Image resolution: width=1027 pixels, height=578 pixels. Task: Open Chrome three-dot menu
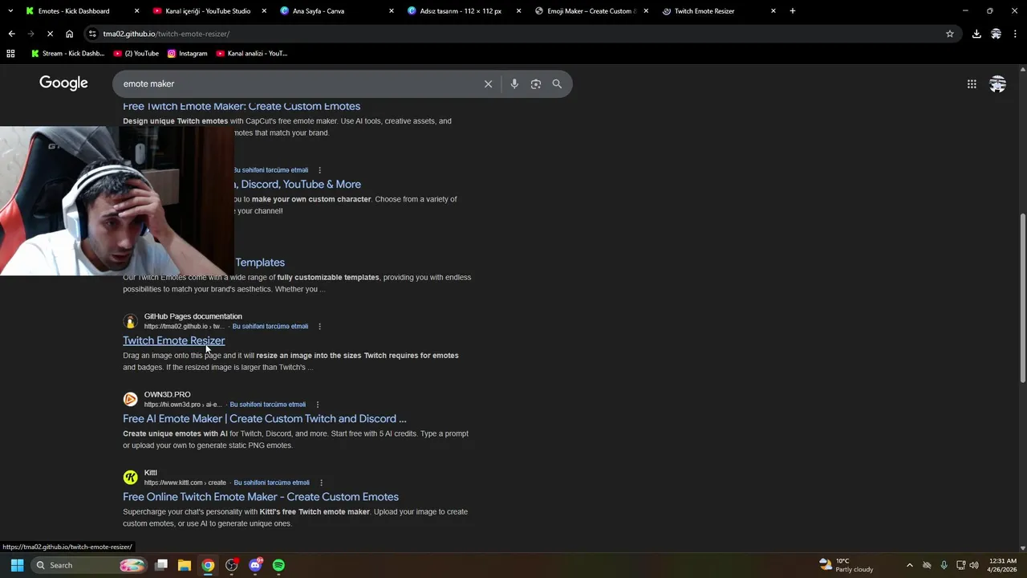point(1016,34)
